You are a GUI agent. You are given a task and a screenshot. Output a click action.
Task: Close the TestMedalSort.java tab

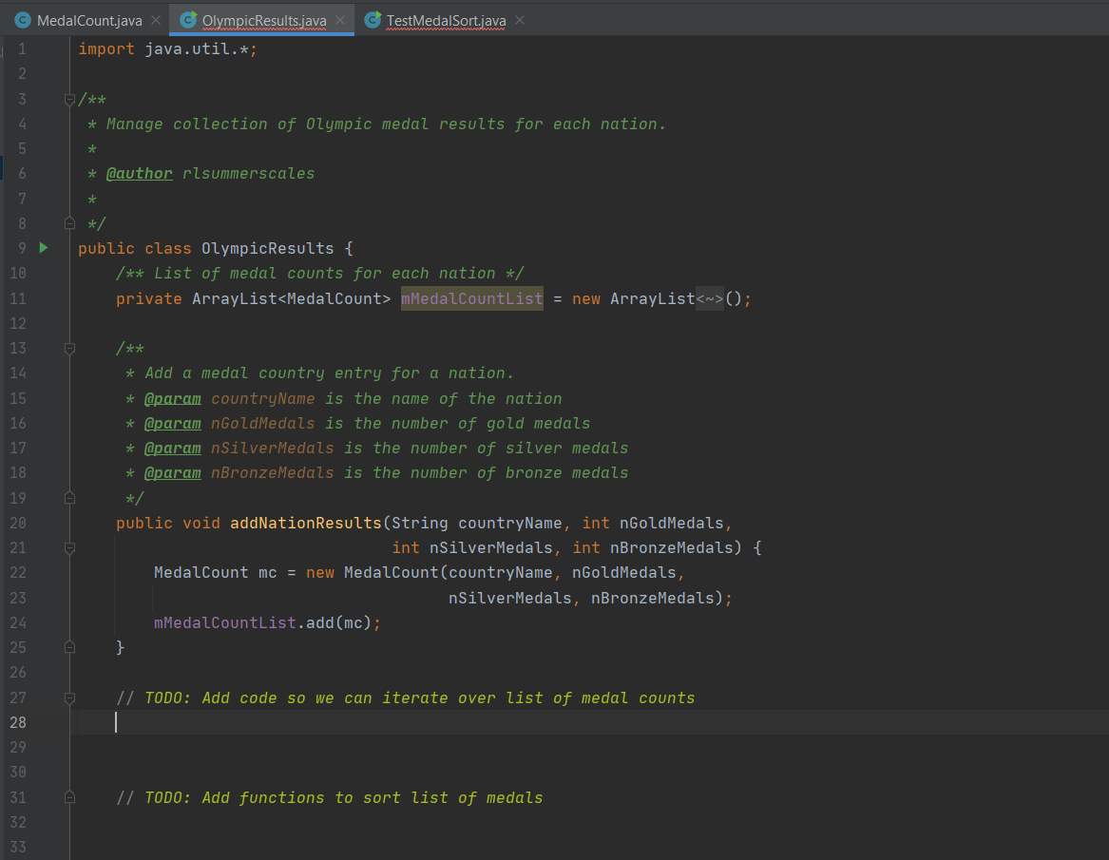520,21
